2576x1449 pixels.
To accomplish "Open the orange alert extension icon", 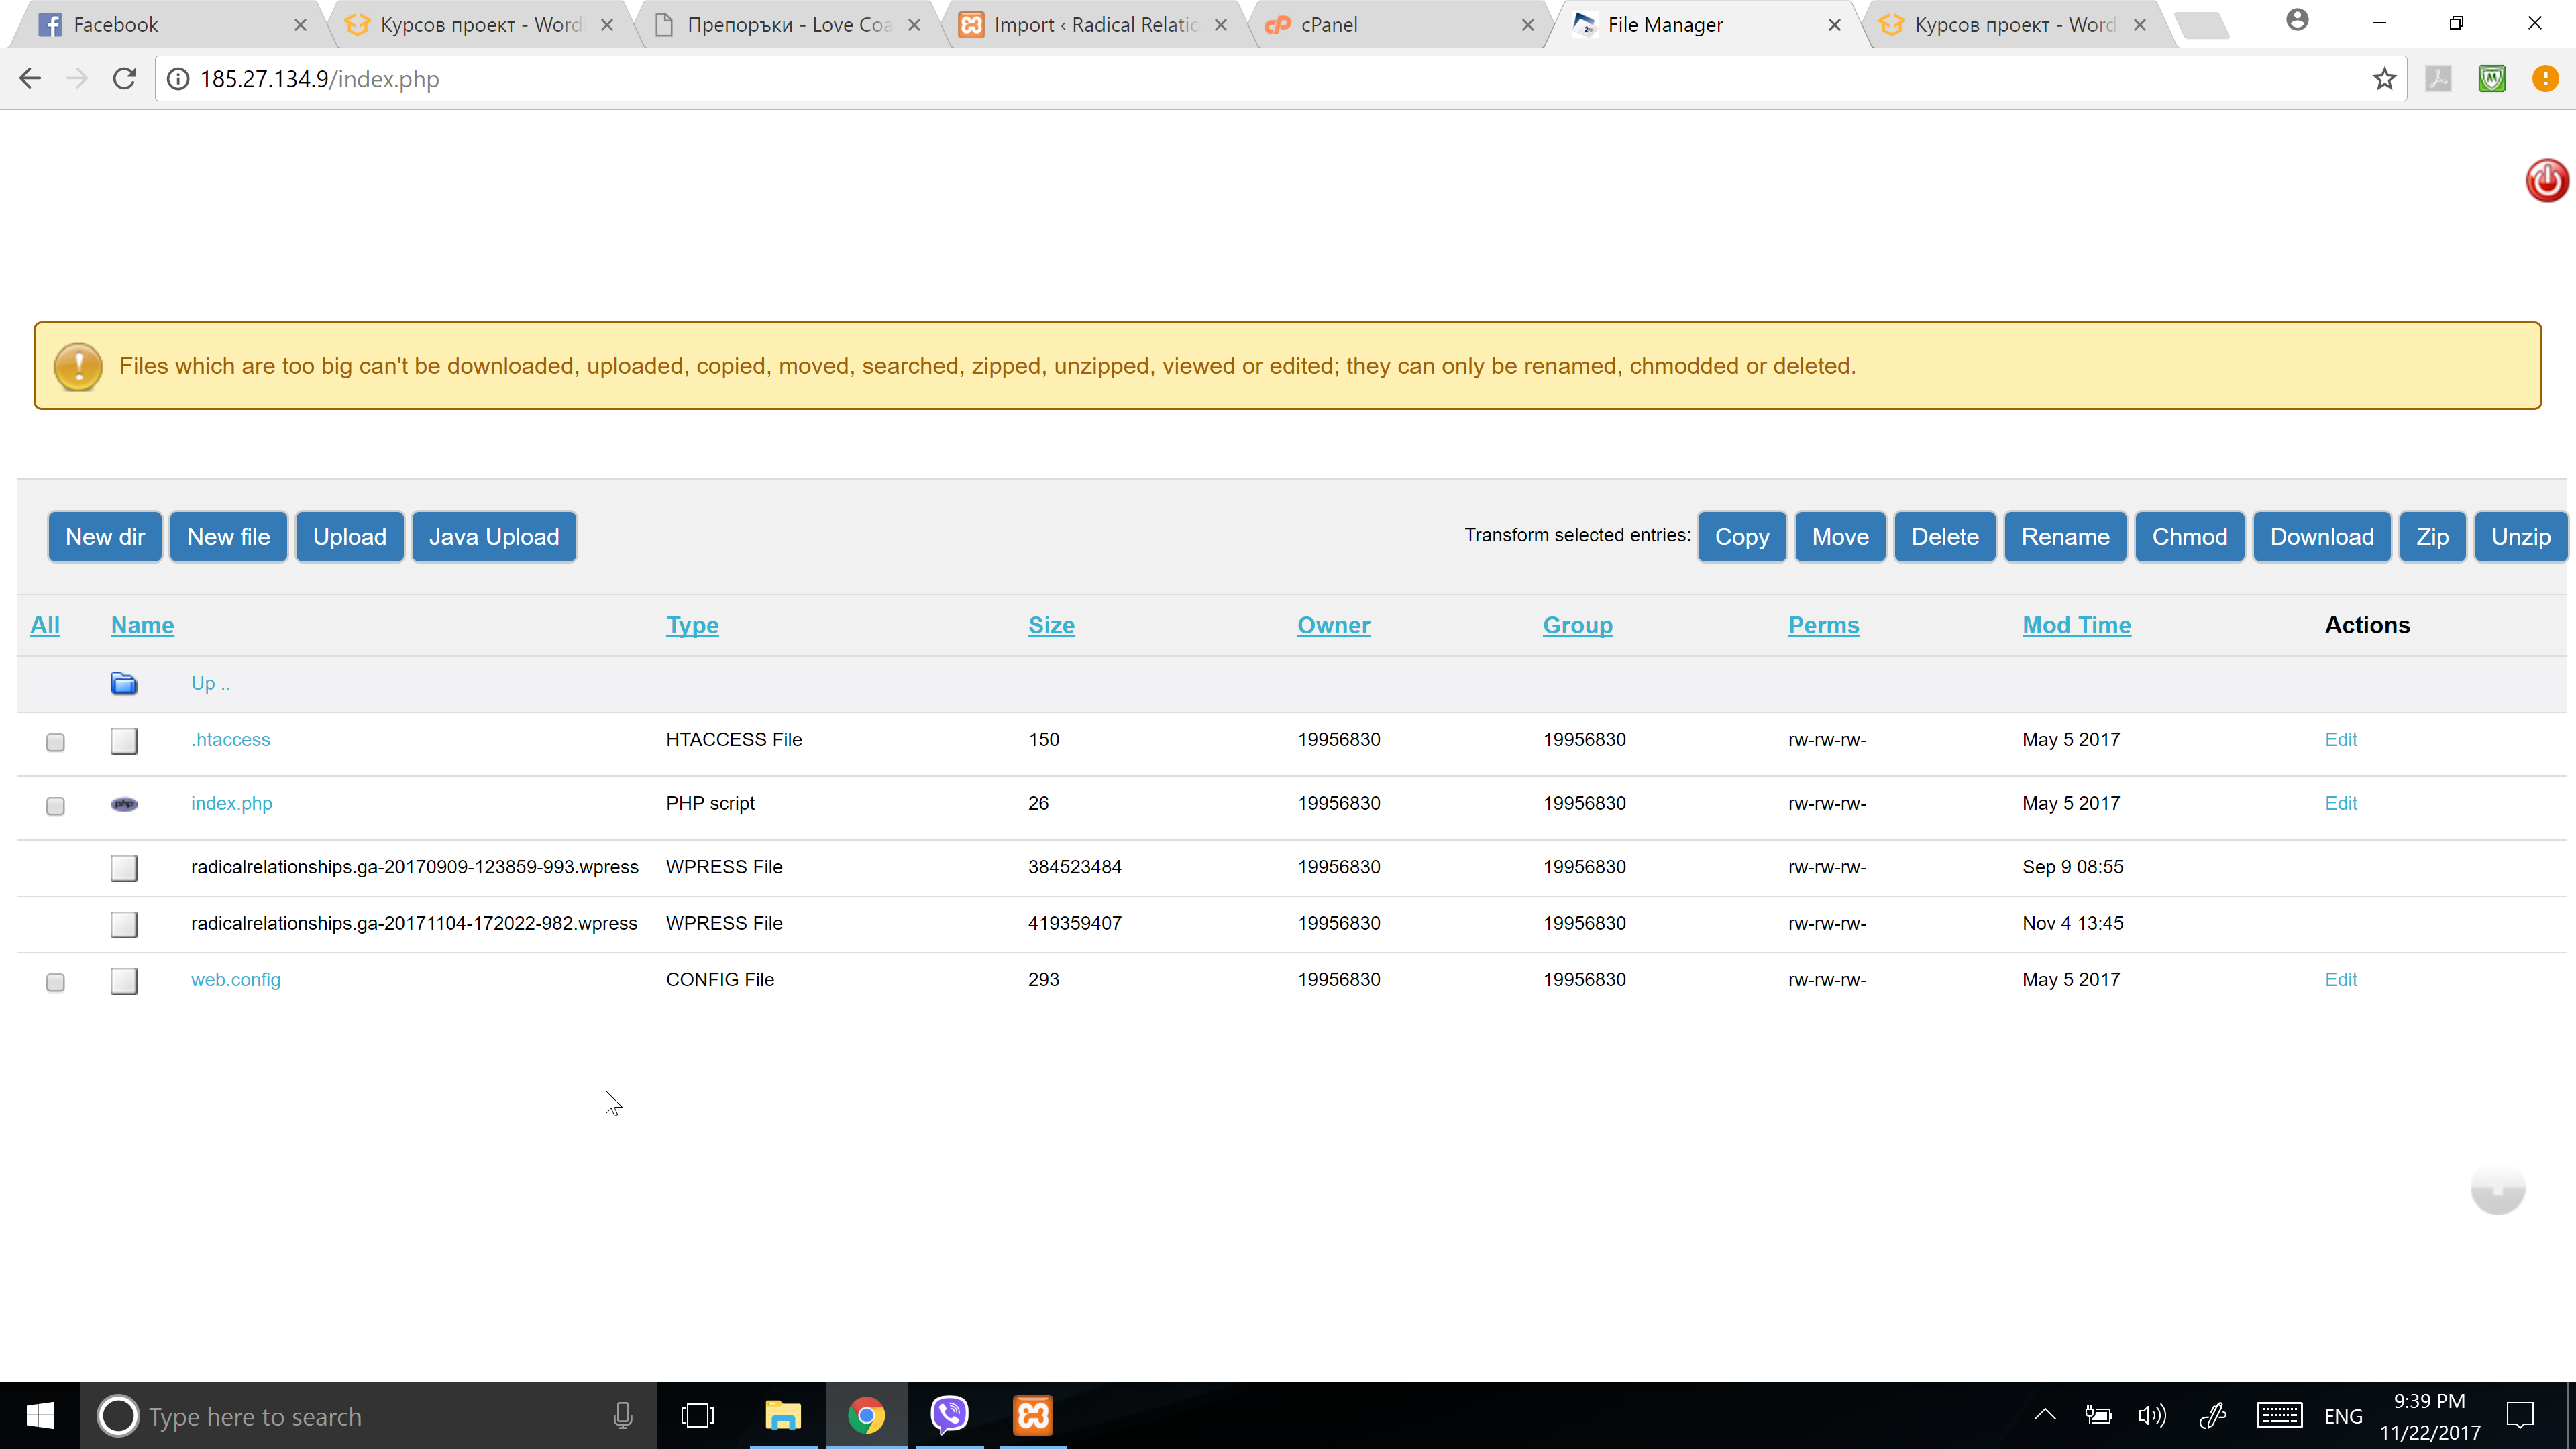I will 2545,79.
